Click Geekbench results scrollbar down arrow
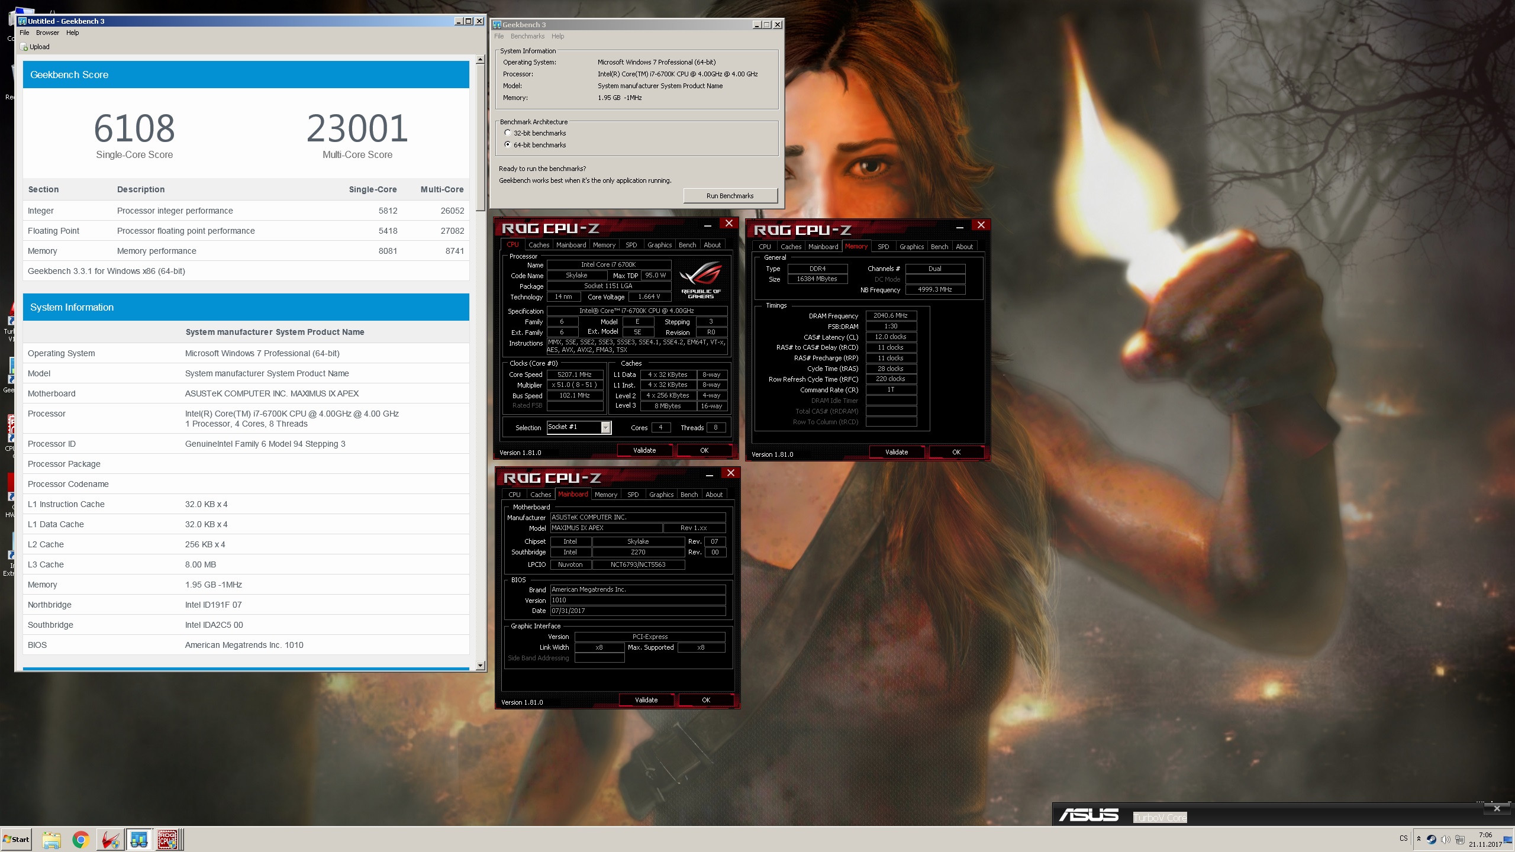The image size is (1515, 852). coord(481,666)
